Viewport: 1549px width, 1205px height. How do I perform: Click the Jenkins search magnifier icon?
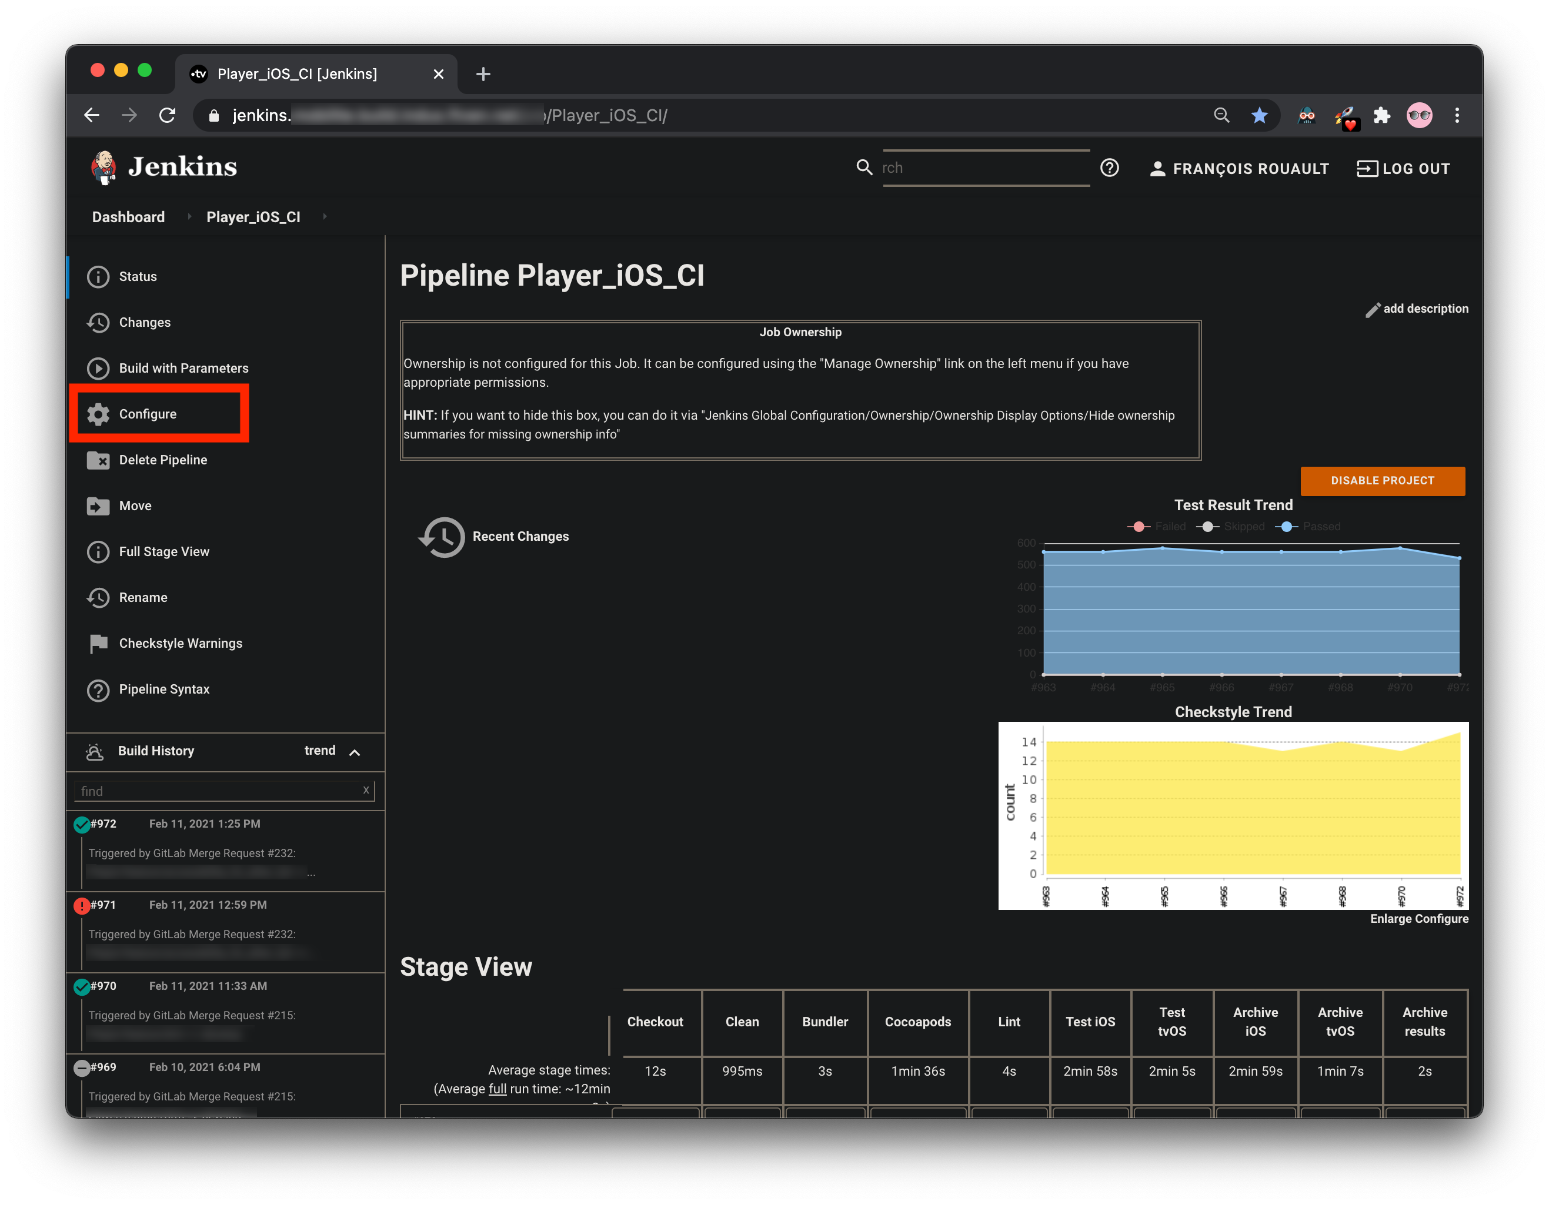pyautogui.click(x=864, y=168)
